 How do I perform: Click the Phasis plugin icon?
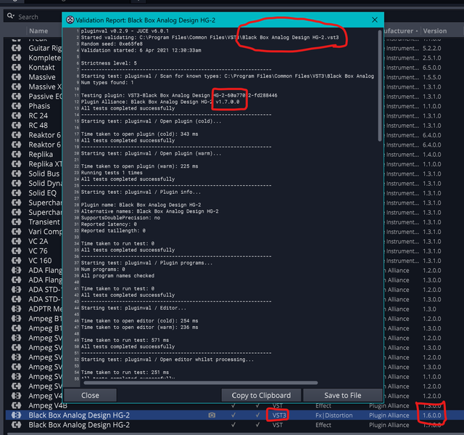pos(16,106)
